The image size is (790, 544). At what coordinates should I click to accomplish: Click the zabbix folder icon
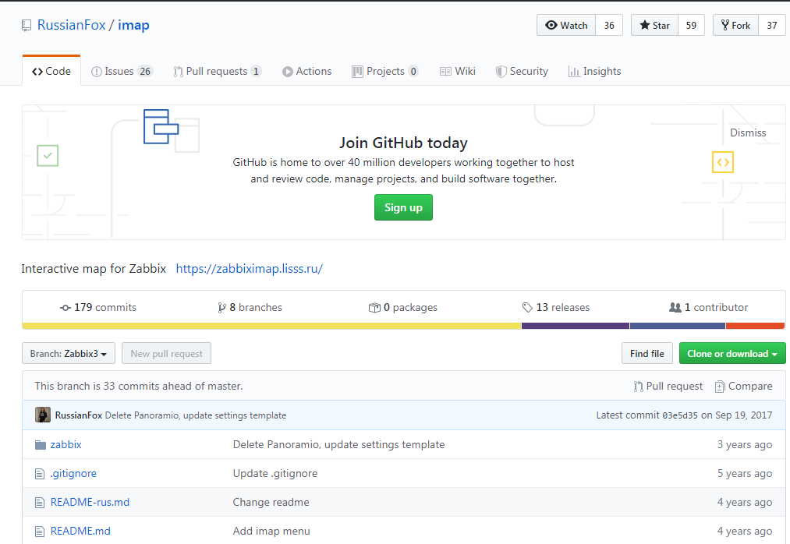click(41, 445)
